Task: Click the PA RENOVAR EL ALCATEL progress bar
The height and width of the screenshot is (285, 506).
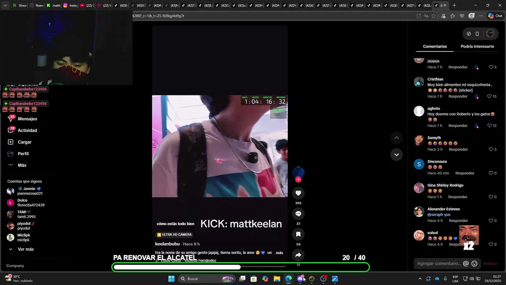Action: [x=241, y=267]
